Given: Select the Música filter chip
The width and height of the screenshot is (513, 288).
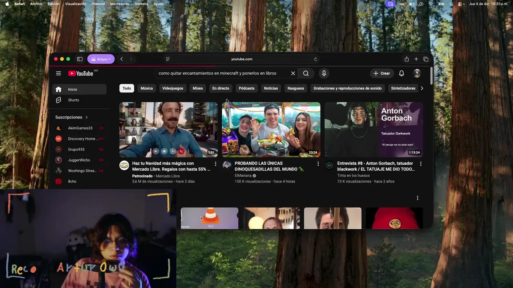Looking at the screenshot, I should (147, 88).
